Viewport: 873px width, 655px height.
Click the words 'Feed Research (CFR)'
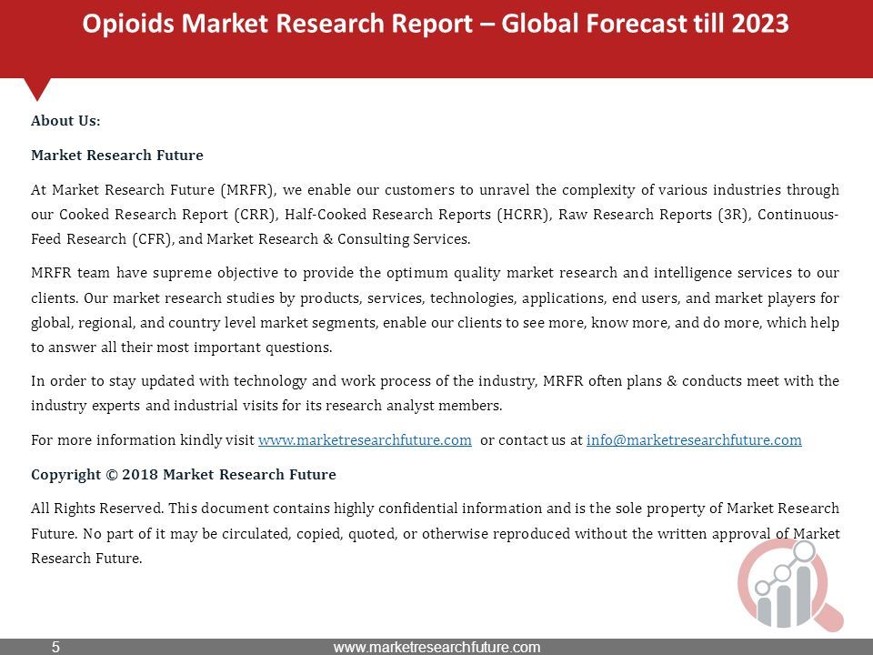[101, 239]
